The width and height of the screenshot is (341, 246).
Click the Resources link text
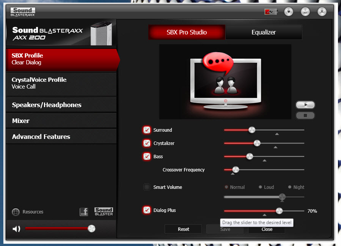point(33,212)
